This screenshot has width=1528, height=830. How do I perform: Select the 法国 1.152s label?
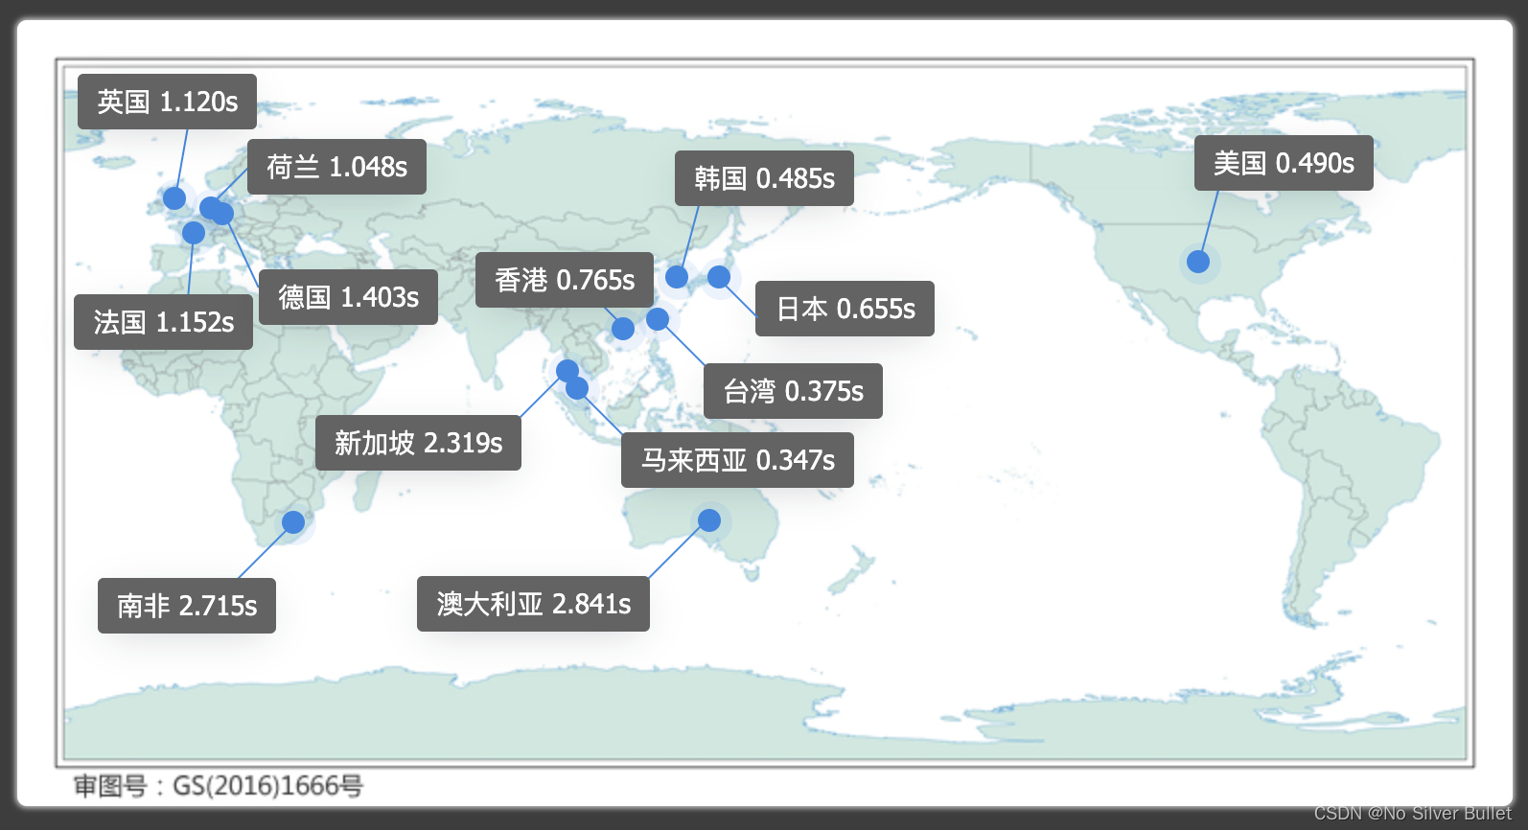click(x=163, y=322)
